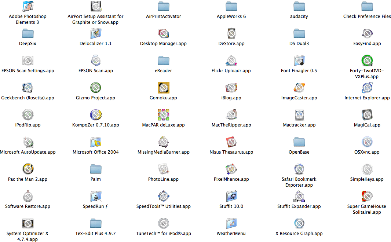The height and width of the screenshot is (242, 391).
Task: Select the EPSON Scan Settings.app icon
Action: click(28, 60)
